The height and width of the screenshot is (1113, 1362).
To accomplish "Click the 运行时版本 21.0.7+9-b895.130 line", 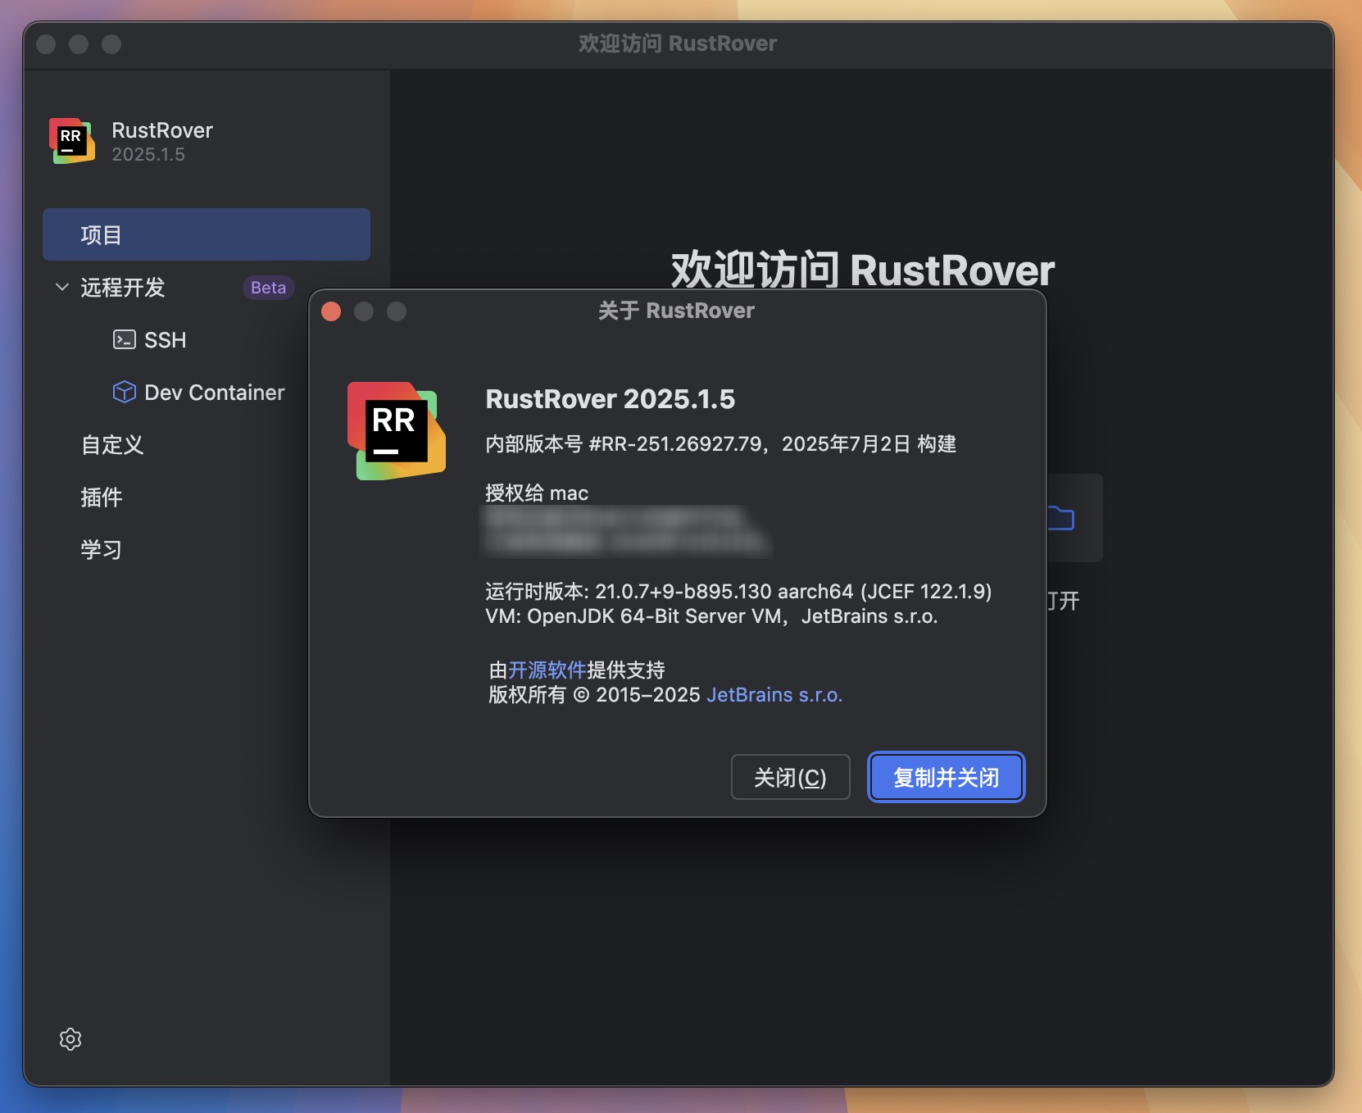I will [738, 592].
